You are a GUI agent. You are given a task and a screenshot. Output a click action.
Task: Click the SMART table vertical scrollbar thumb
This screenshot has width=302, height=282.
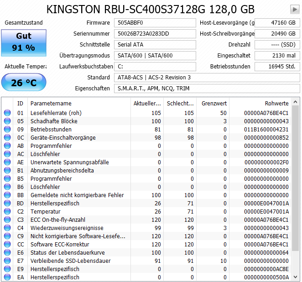tap(295, 178)
